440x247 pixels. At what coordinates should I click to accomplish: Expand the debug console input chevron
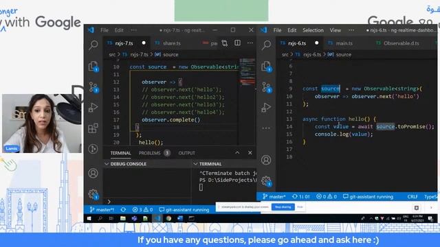tap(109, 201)
